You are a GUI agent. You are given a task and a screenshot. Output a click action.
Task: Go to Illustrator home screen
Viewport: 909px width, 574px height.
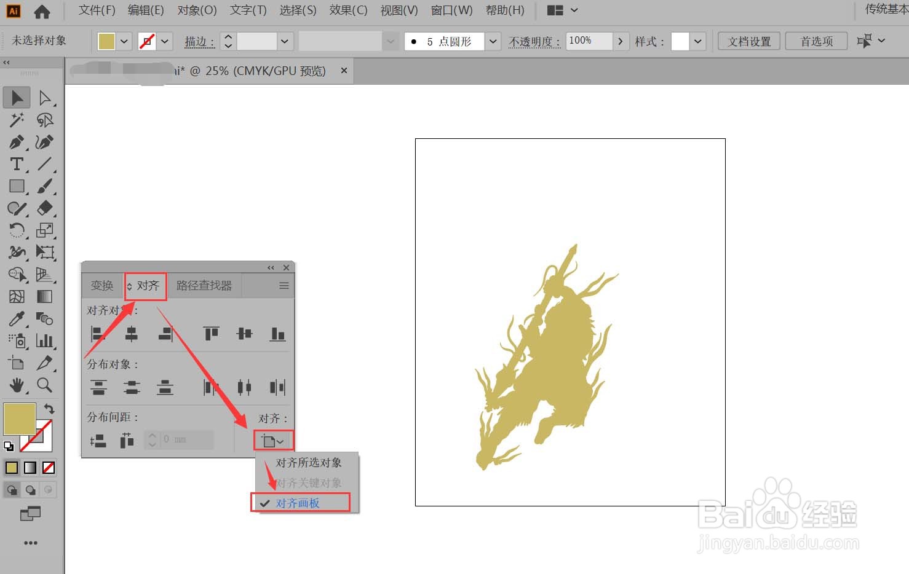pos(42,11)
